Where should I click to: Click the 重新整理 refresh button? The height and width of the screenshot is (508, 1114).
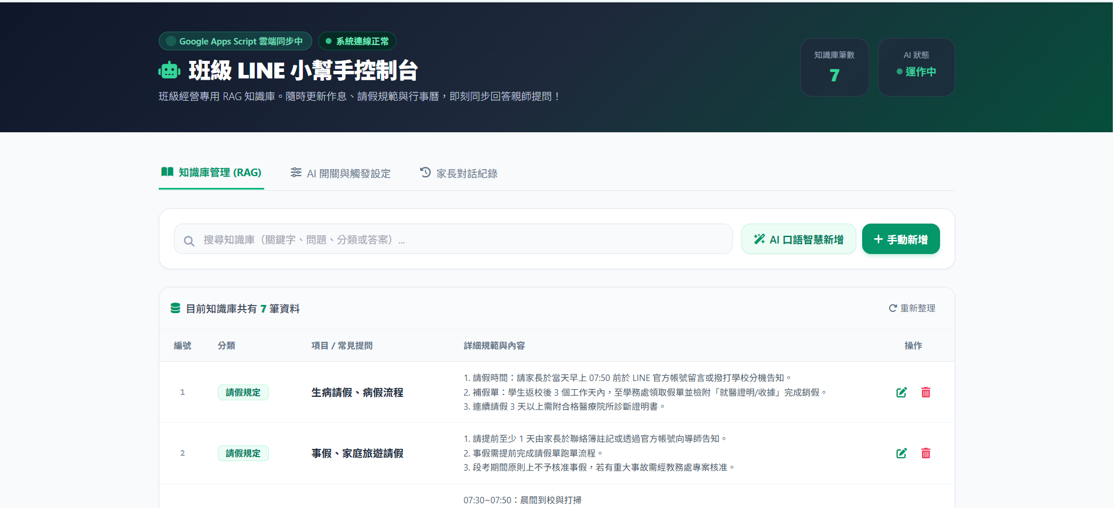pyautogui.click(x=912, y=308)
